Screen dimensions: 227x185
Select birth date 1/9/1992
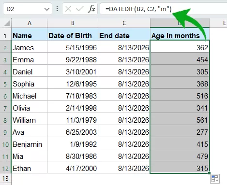[73, 143]
